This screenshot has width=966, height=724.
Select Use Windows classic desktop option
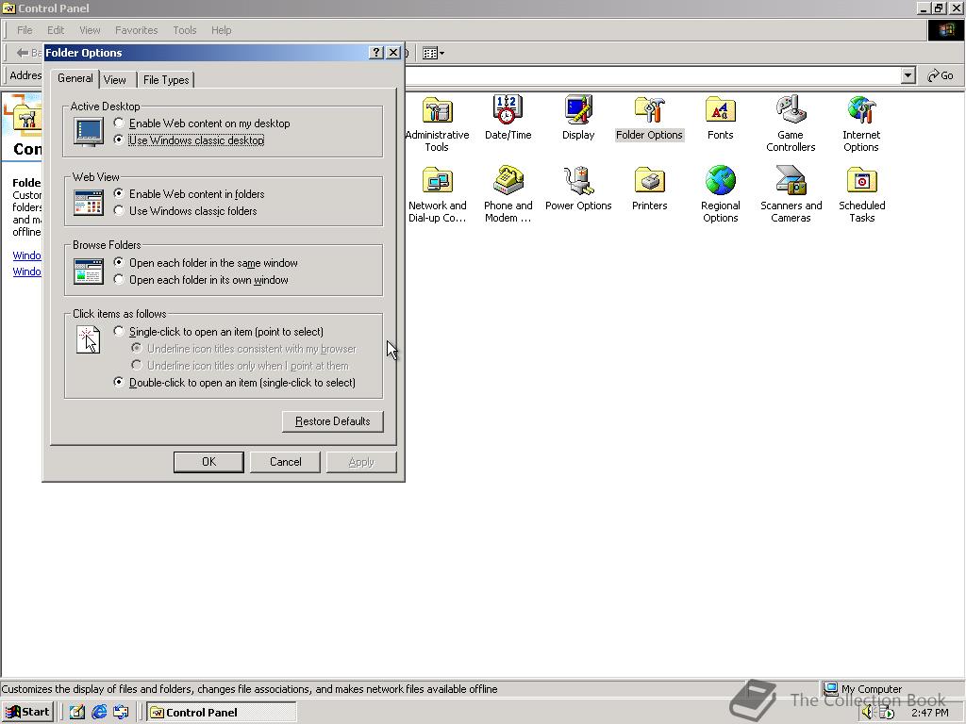[x=189, y=140]
